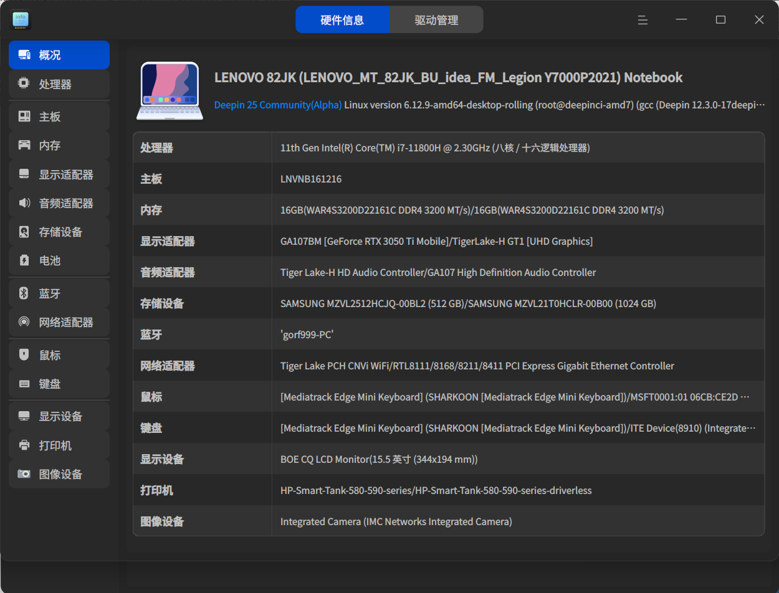Image resolution: width=779 pixels, height=593 pixels.
Task: Click the 处理器 row label in overview table
Action: coord(156,148)
